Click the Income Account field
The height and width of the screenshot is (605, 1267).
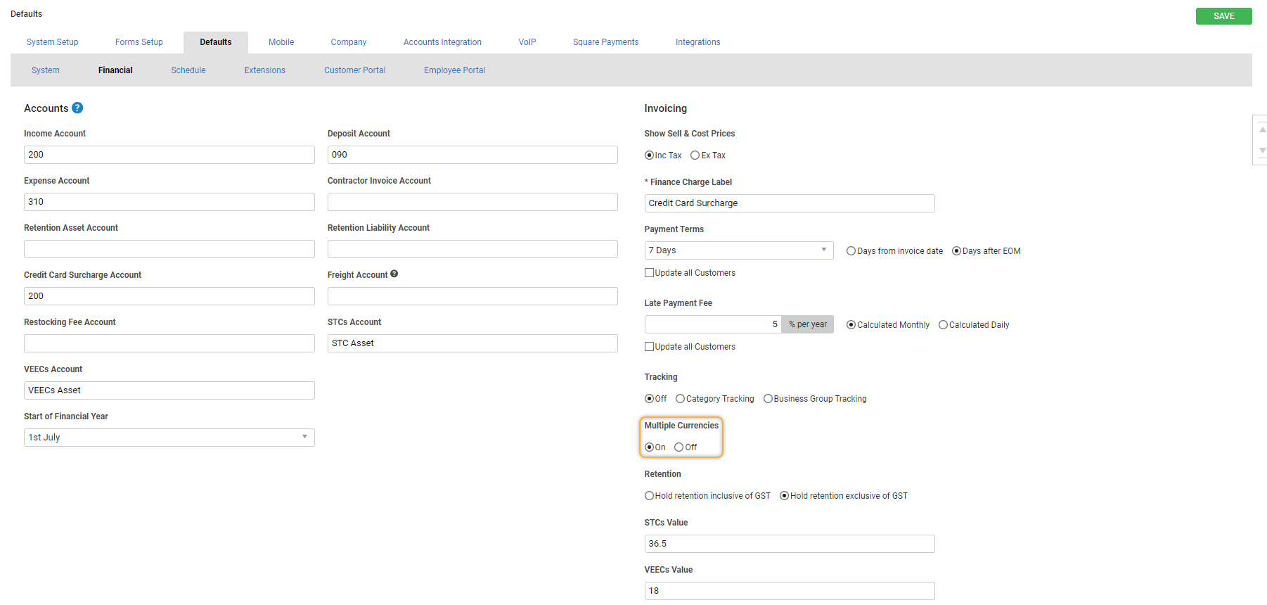tap(169, 155)
